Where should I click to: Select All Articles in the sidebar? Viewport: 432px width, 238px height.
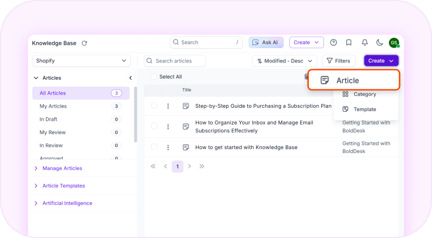(x=81, y=93)
